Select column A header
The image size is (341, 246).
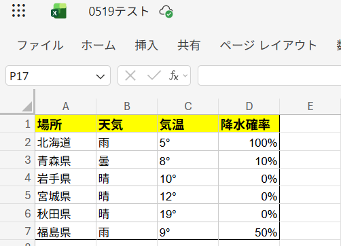tap(66, 106)
